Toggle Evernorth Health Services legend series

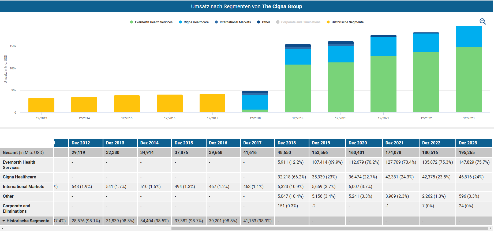151,22
